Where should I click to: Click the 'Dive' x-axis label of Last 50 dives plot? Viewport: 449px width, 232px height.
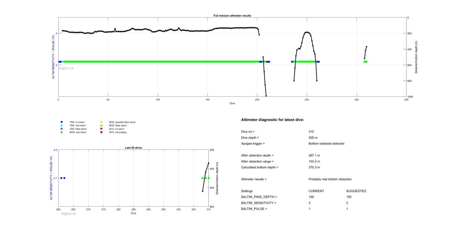coord(134,213)
